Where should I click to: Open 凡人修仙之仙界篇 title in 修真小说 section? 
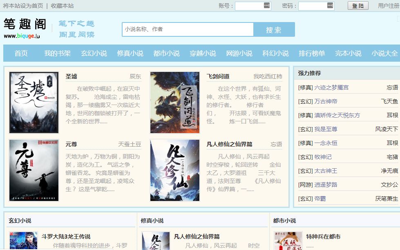click(197, 237)
